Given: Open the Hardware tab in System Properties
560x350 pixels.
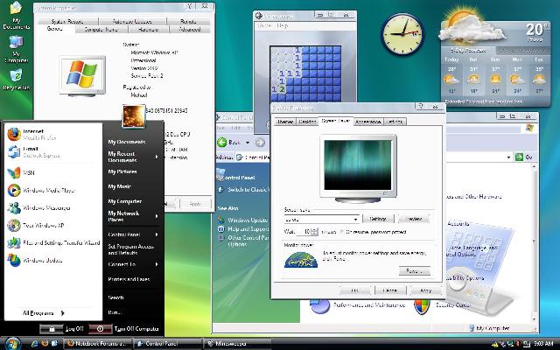Looking at the screenshot, I should (148, 30).
